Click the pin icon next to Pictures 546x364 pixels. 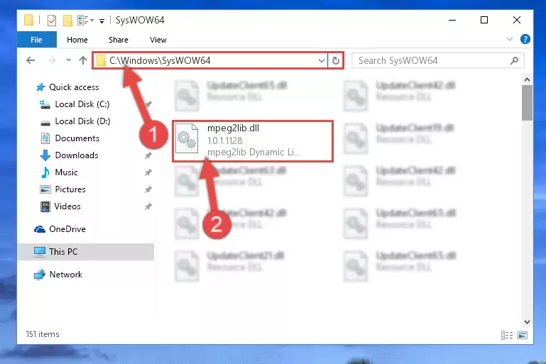[148, 189]
